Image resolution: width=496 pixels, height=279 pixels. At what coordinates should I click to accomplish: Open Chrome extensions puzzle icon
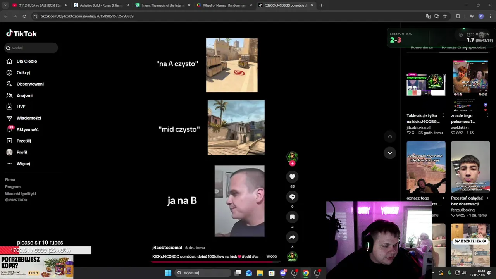coord(458,16)
